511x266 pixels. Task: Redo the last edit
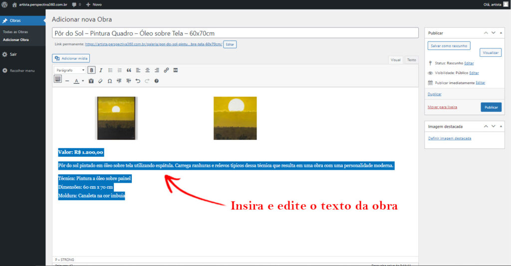click(147, 81)
